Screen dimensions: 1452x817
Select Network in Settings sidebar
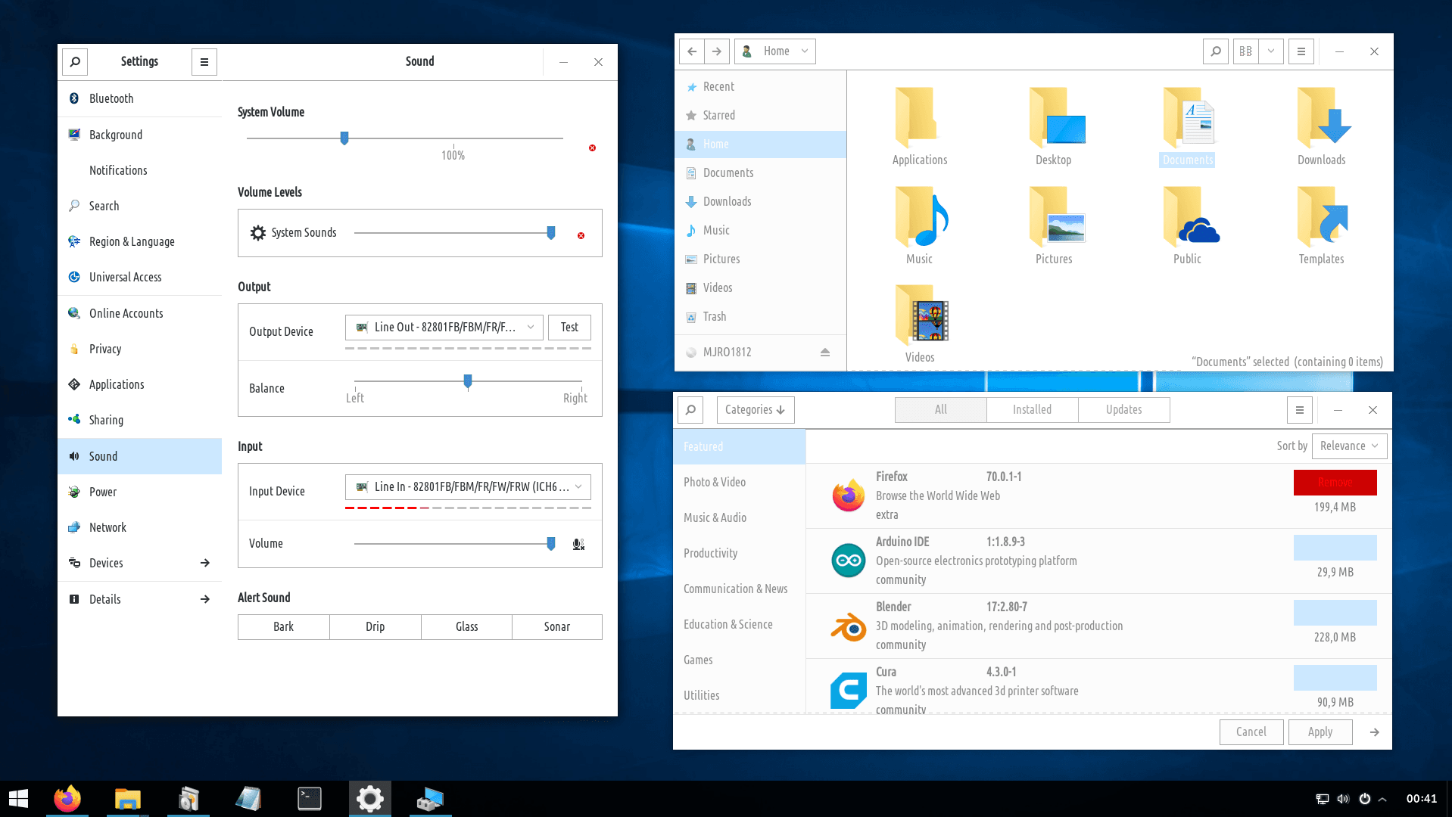click(107, 528)
